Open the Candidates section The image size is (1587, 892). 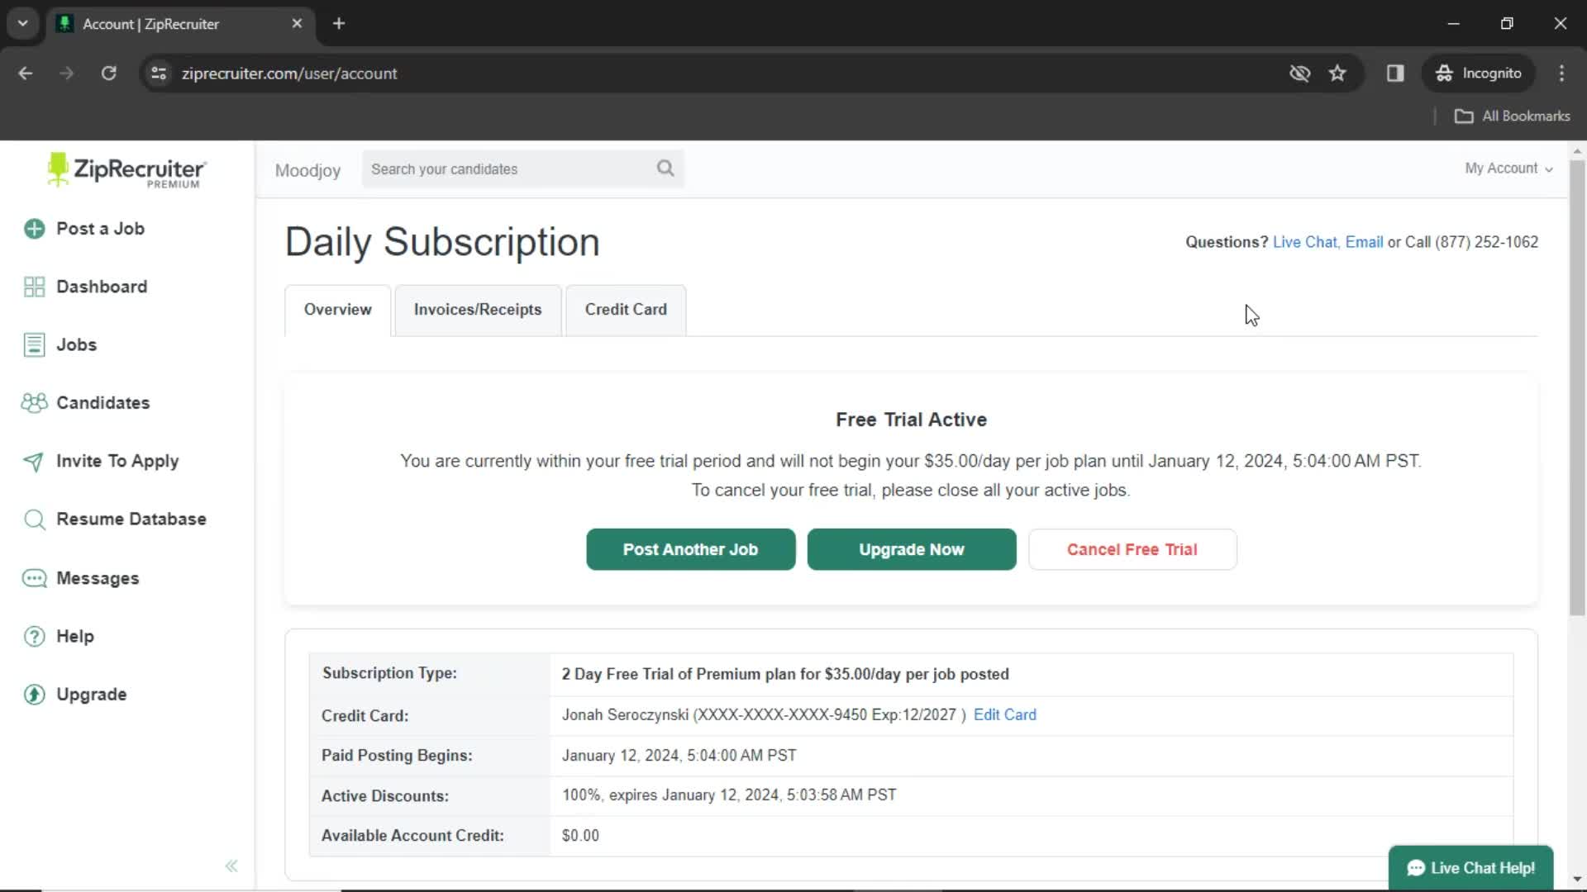103,403
